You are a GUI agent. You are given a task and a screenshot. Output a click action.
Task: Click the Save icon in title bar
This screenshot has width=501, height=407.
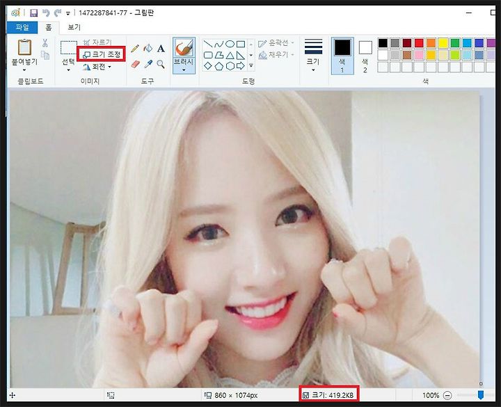point(33,13)
